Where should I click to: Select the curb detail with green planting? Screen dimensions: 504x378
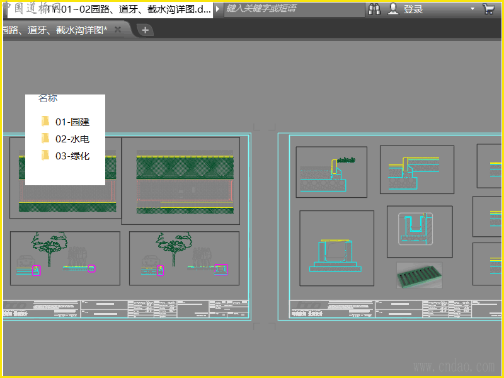pyautogui.click(x=331, y=172)
